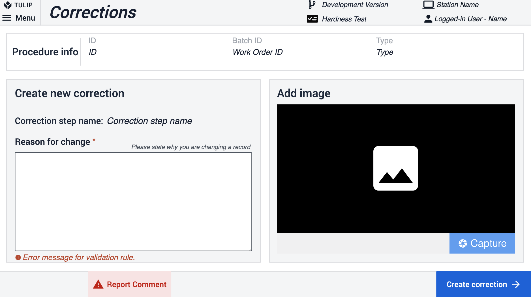Open the Menu label
This screenshot has width=531, height=297.
25,18
